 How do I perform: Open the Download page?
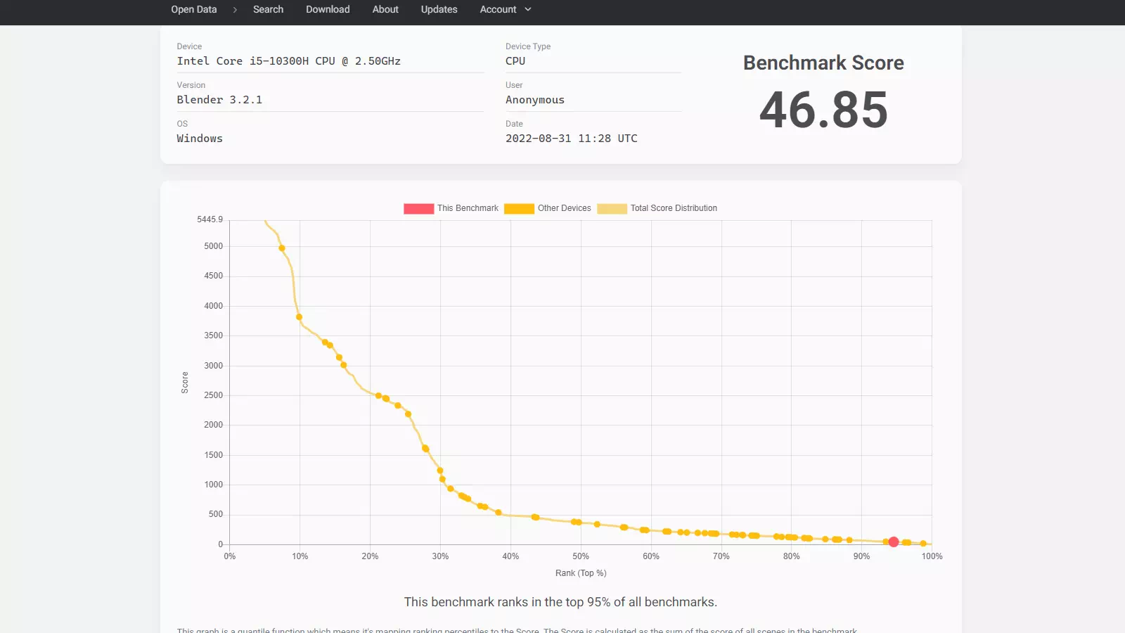click(x=327, y=9)
